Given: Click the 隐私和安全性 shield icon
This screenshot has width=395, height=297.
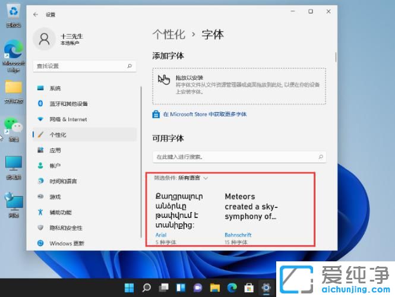Looking at the screenshot, I should click(x=40, y=228).
